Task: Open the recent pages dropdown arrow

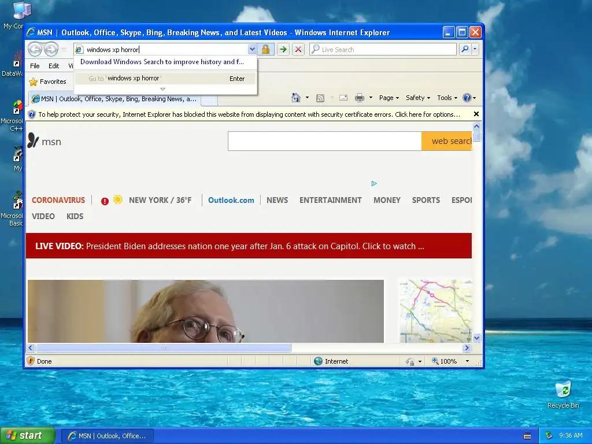Action: [64, 50]
